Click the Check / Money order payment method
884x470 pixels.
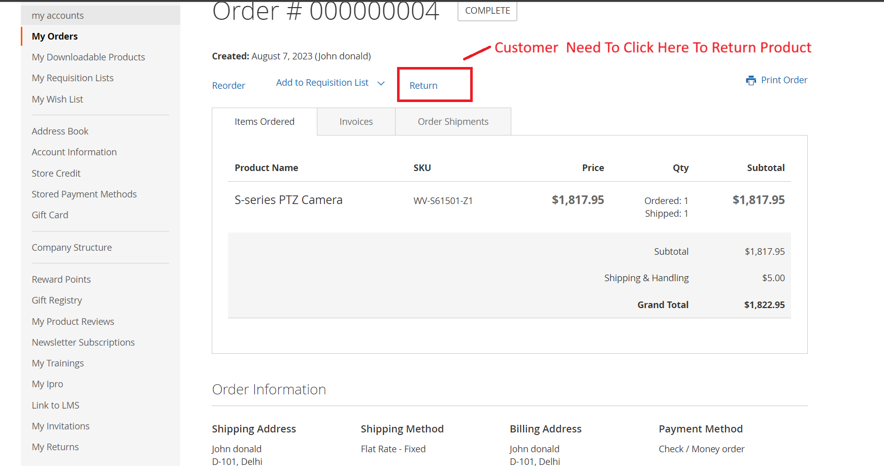pos(701,449)
